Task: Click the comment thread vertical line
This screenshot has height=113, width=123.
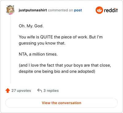Action: [x=10, y=49]
